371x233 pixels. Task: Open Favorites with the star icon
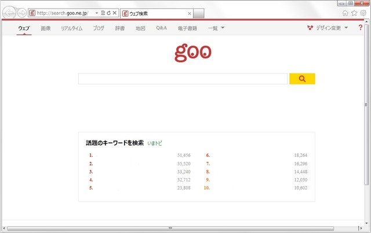coord(354,13)
